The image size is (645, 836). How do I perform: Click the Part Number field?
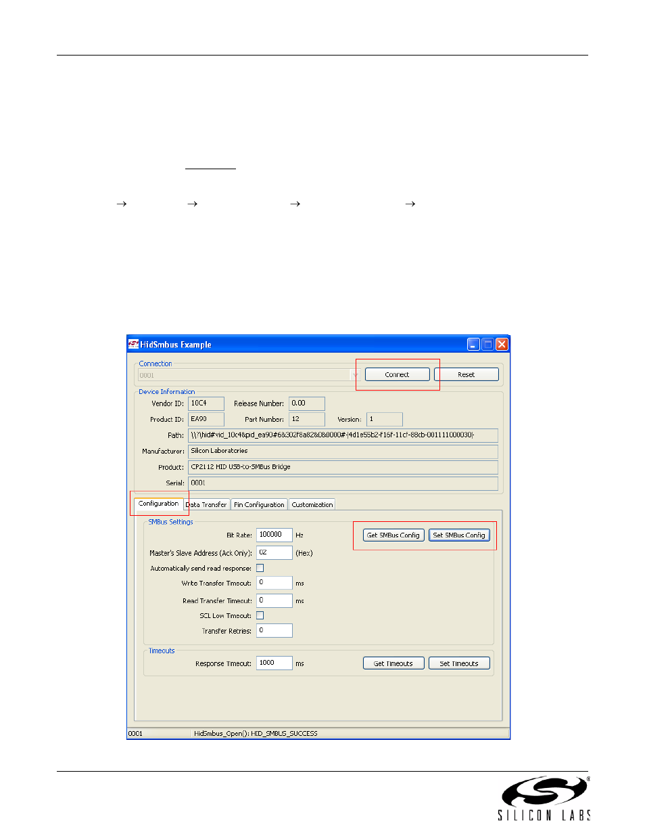coord(307,419)
